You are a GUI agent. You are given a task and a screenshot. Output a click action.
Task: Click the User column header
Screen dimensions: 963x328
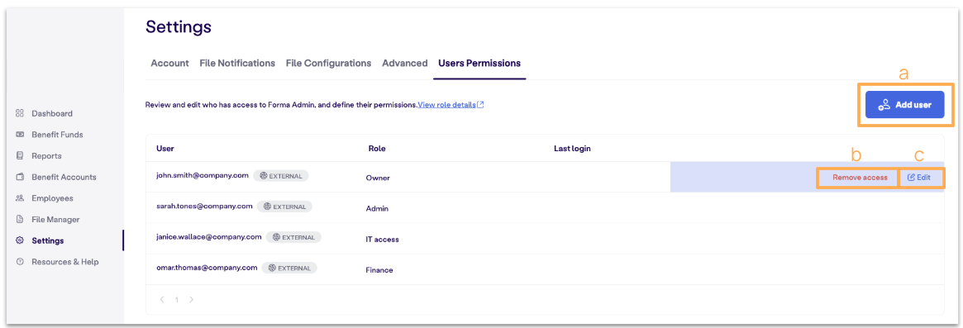165,149
